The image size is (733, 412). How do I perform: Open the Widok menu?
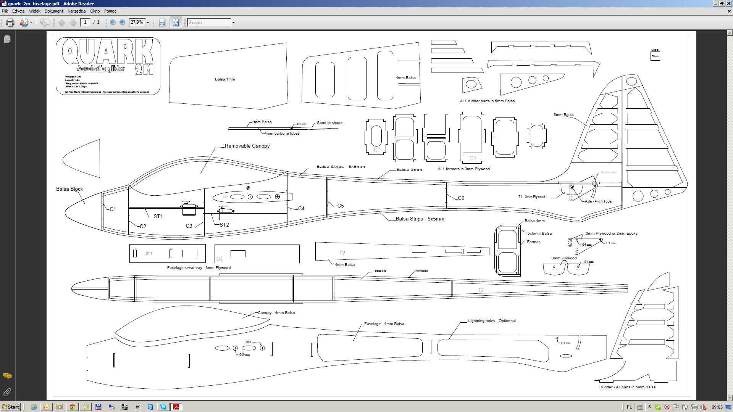coord(35,11)
